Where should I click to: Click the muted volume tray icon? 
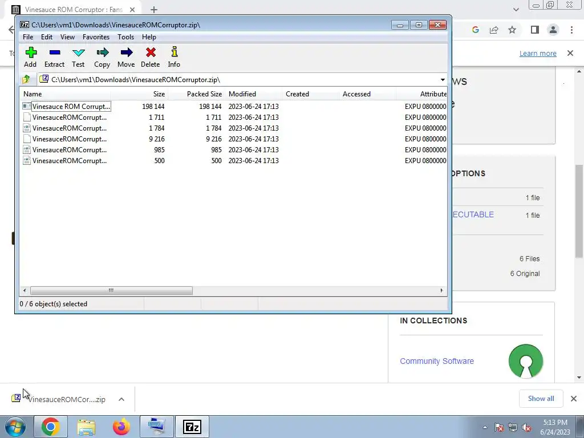(526, 428)
